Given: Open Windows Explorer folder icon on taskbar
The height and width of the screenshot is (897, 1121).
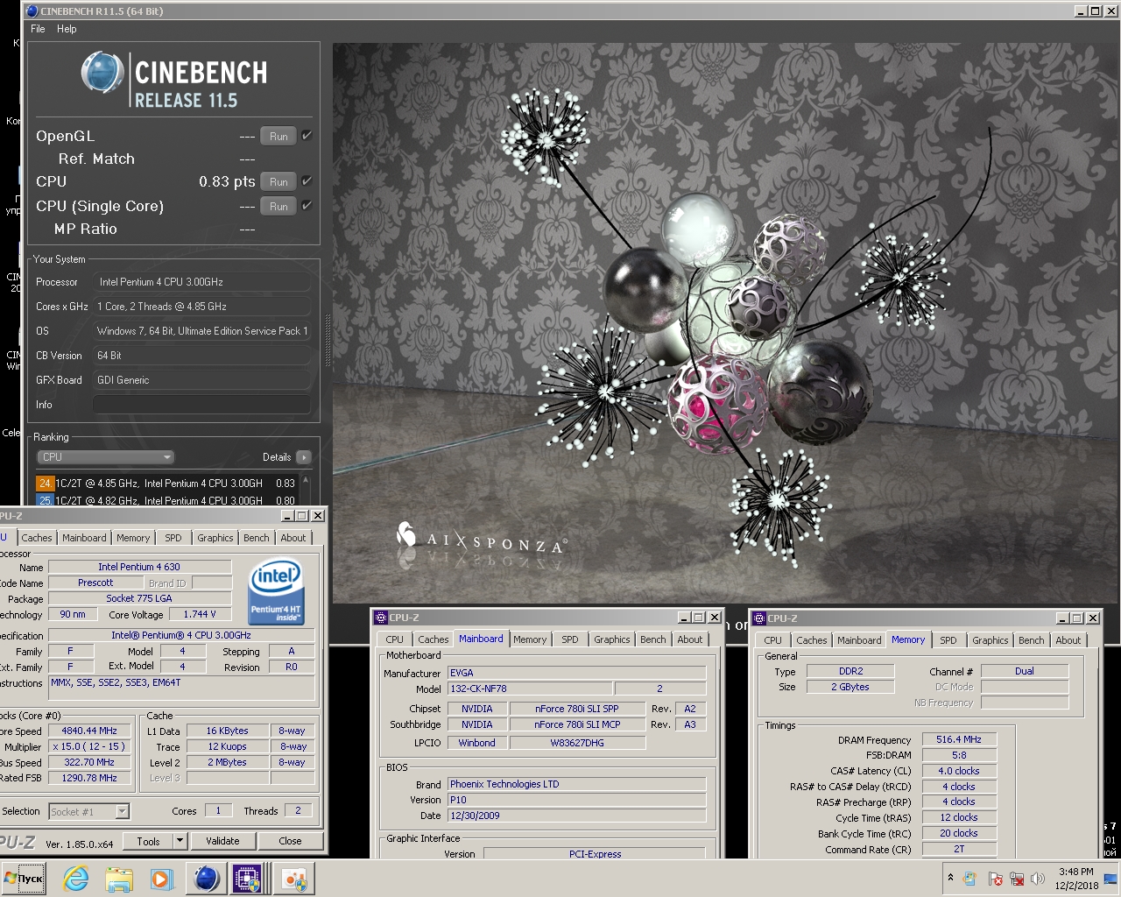Looking at the screenshot, I should (x=118, y=879).
